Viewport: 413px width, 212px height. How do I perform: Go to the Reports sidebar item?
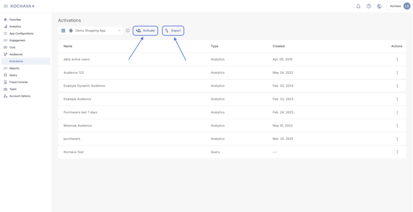click(x=14, y=68)
